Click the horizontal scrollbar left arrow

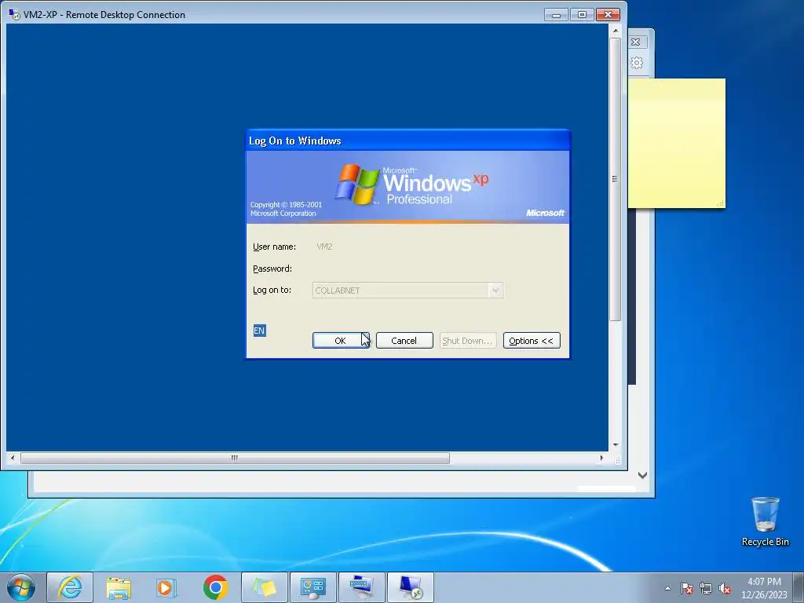coord(13,458)
